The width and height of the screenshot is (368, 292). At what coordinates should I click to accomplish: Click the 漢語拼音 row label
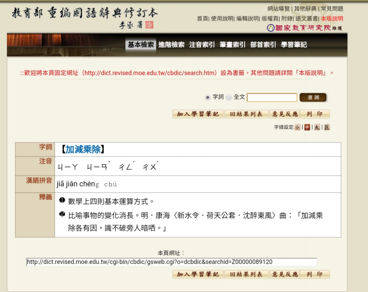(x=39, y=180)
